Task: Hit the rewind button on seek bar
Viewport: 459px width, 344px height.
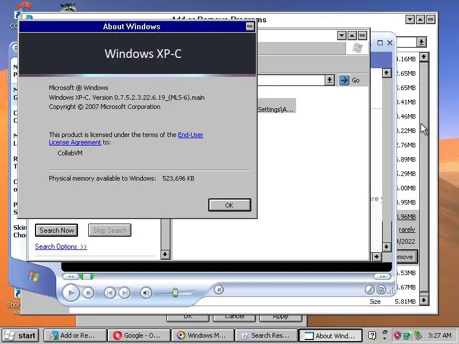Action: (x=71, y=276)
